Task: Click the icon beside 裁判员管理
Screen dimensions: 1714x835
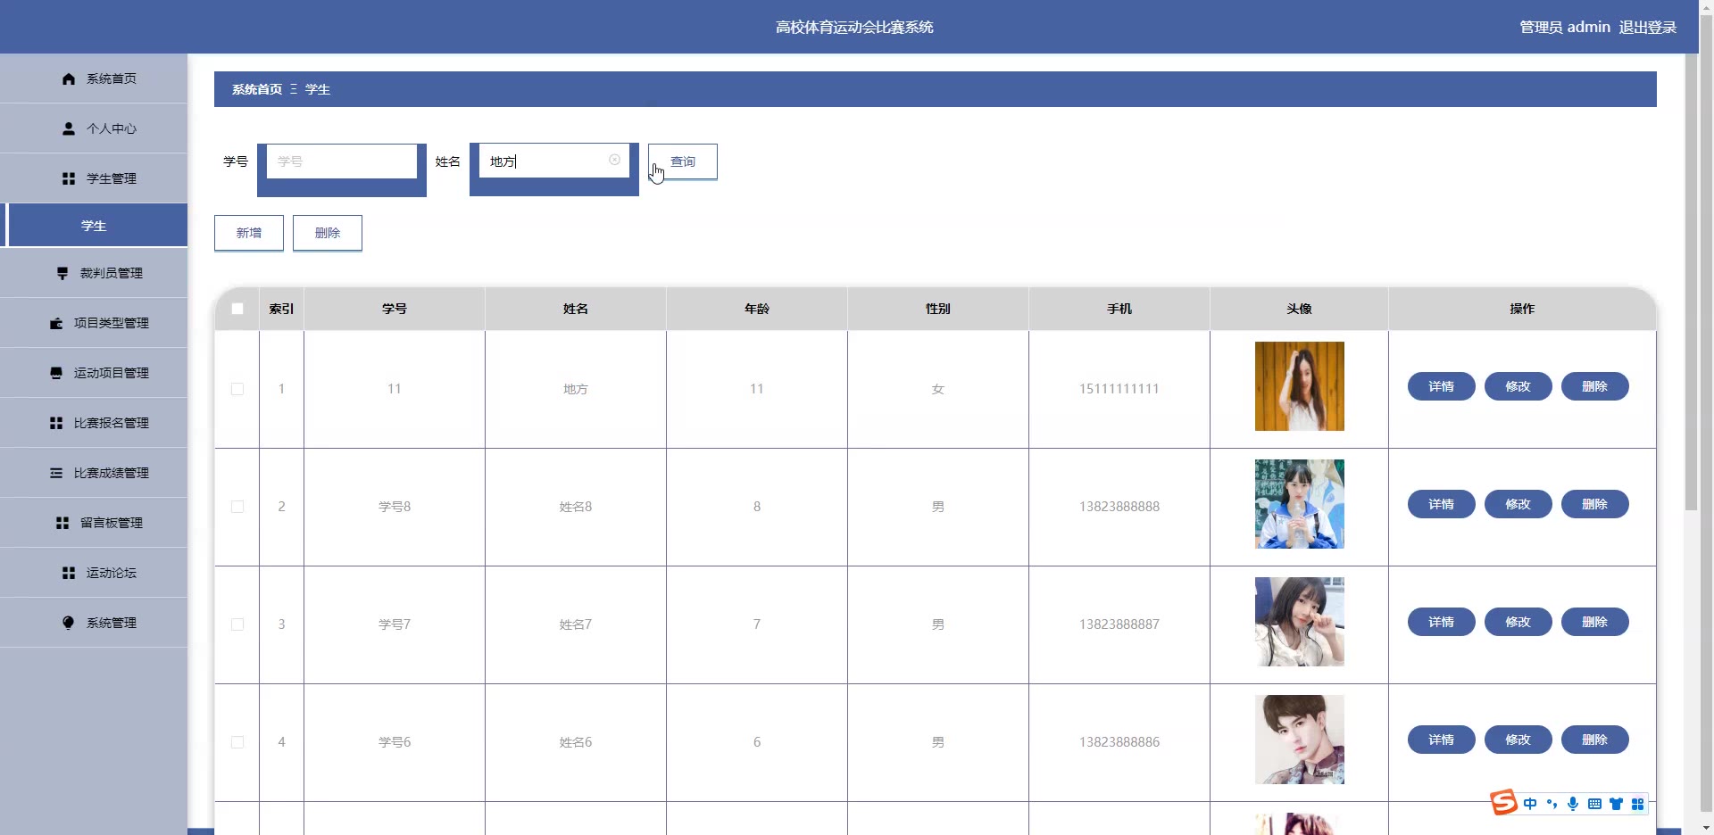Action: tap(62, 273)
